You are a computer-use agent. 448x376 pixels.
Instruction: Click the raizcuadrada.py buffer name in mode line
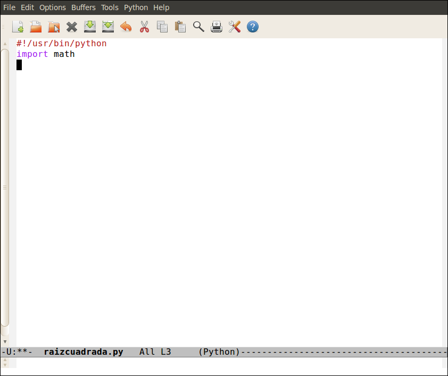click(84, 352)
